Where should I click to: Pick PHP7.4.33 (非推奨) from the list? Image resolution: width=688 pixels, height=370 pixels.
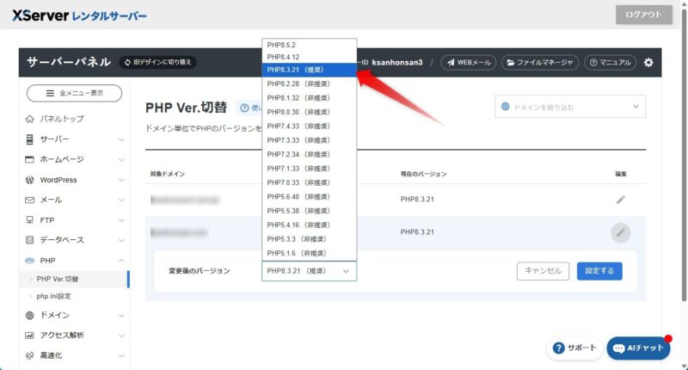point(309,126)
